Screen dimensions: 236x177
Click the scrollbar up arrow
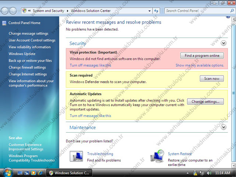(x=234, y=19)
